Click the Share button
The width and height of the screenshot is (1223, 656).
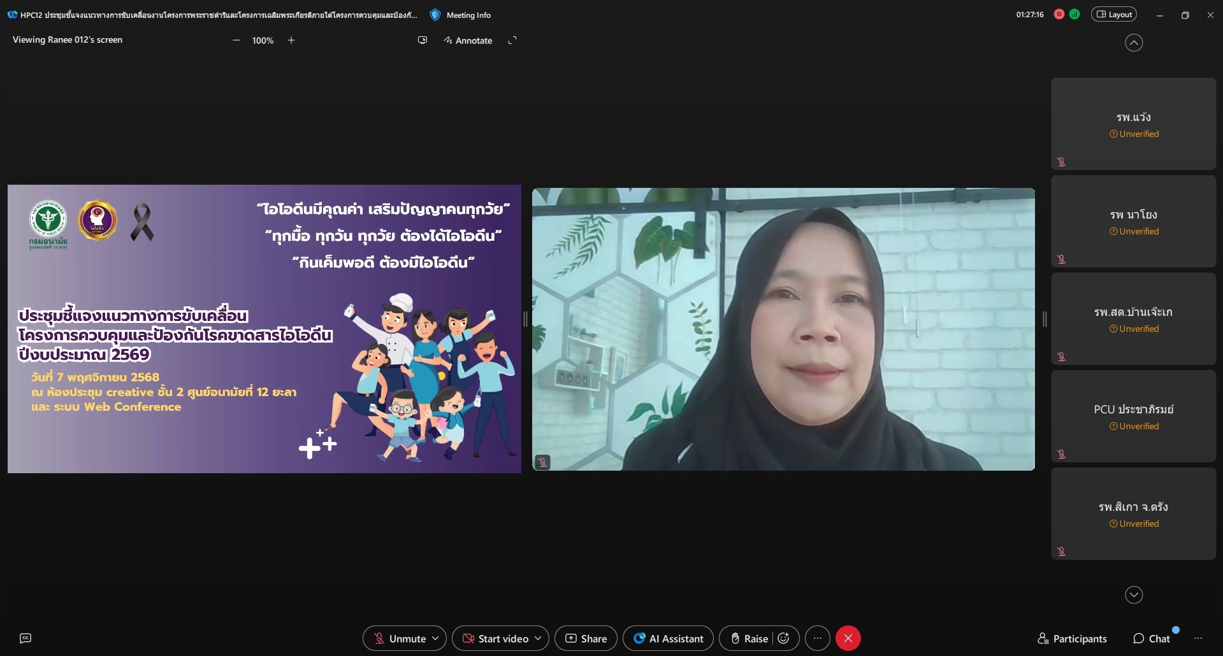[586, 638]
